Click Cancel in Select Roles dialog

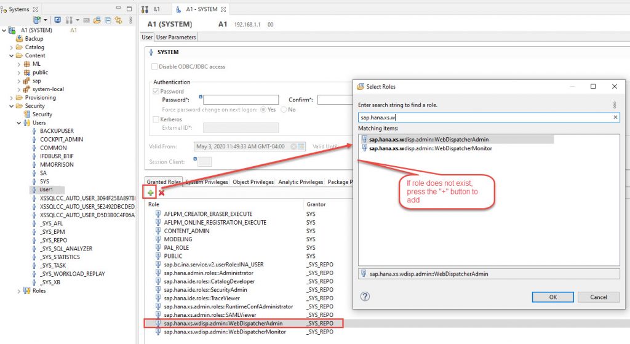[x=599, y=297]
